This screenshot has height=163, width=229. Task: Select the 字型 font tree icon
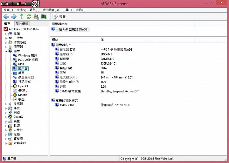(15, 99)
